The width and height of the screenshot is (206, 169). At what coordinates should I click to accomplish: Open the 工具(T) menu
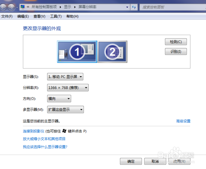coord(56,16)
